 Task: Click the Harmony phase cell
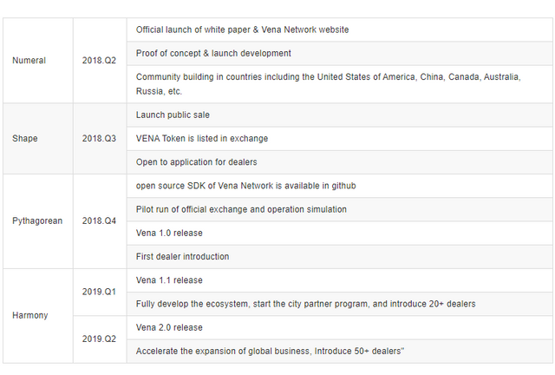click(x=30, y=315)
